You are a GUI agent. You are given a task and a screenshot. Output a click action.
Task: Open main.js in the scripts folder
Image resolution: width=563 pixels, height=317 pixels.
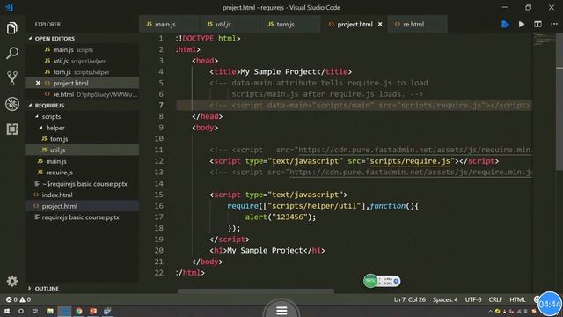point(82,161)
